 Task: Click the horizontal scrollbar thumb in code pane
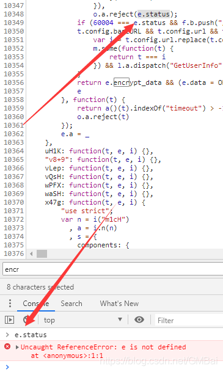pos(42,254)
